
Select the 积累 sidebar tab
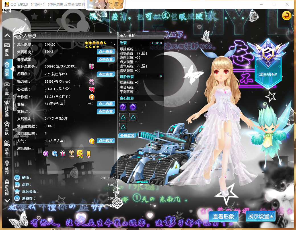click(7, 69)
